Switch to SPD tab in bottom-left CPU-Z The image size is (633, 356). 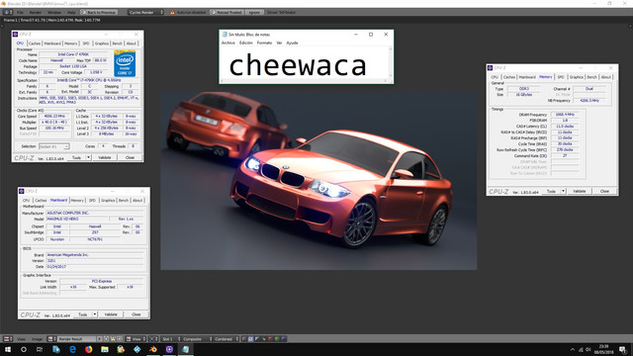[x=92, y=200]
